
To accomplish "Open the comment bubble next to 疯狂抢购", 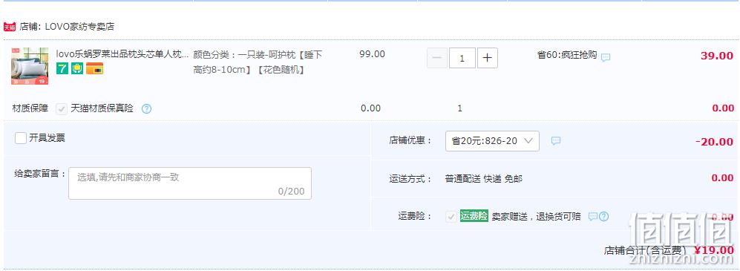I will coord(606,57).
